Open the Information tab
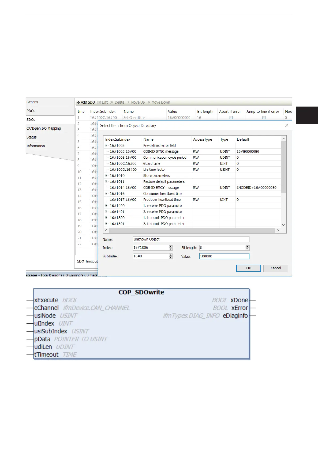 click(x=35, y=146)
